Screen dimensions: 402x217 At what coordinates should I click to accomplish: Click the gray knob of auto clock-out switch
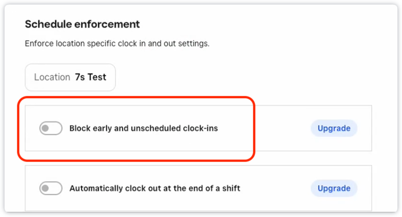click(x=45, y=188)
